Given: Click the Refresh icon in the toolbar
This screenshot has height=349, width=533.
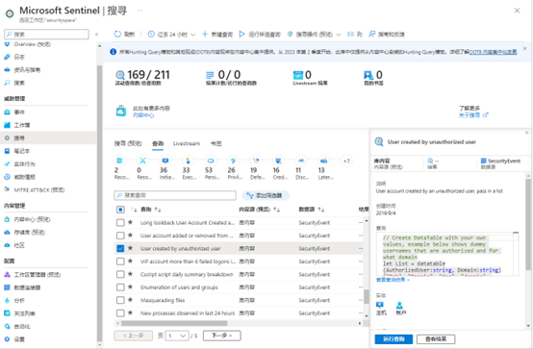Looking at the screenshot, I should (x=117, y=34).
